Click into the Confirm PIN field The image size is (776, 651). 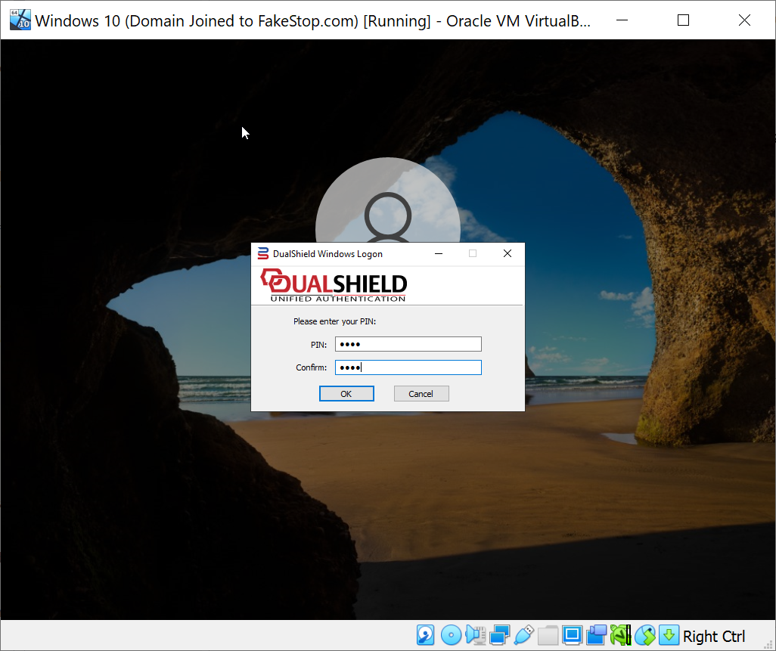point(408,367)
